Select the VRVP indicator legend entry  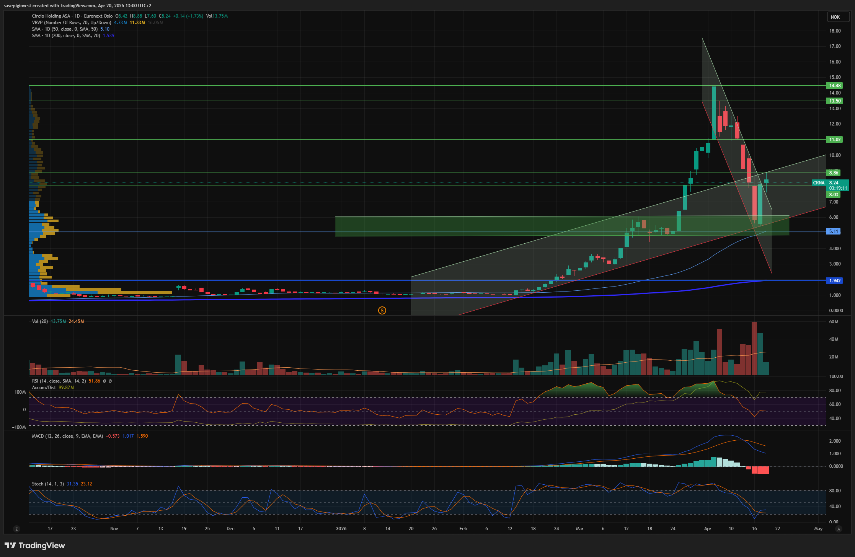71,23
